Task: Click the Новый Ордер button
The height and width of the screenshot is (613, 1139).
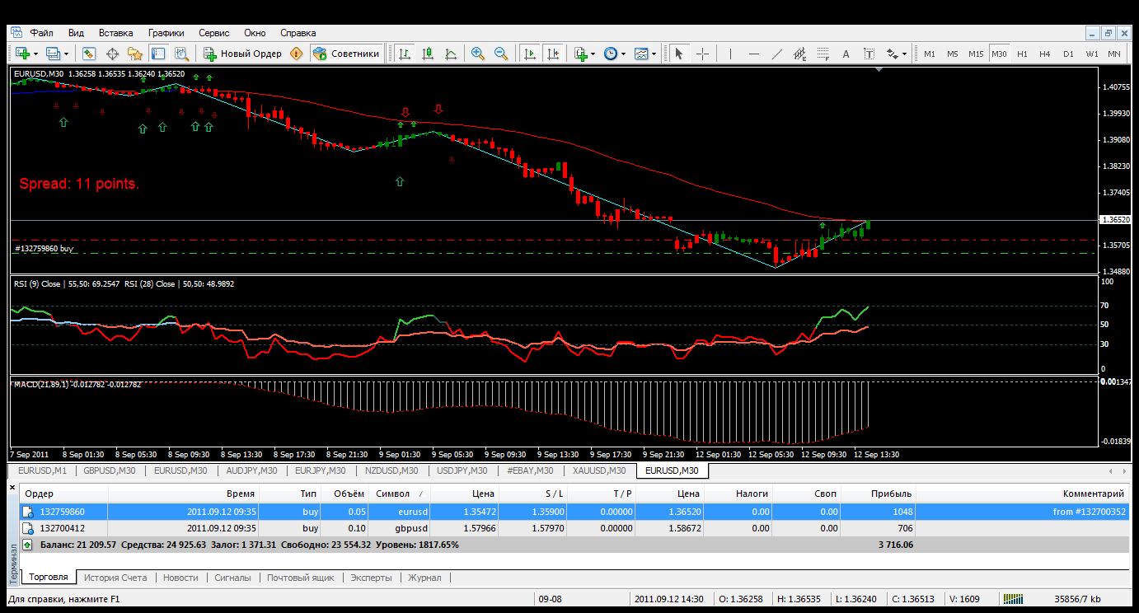Action: coord(243,54)
